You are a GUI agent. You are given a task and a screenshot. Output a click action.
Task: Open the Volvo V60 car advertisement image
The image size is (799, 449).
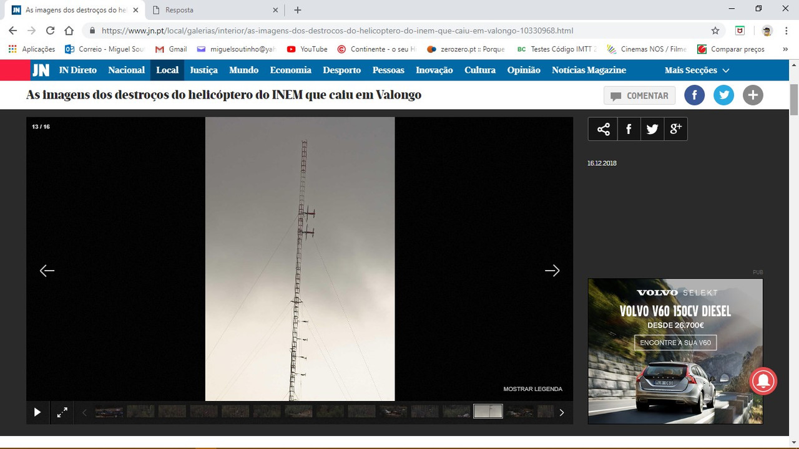pyautogui.click(x=675, y=351)
